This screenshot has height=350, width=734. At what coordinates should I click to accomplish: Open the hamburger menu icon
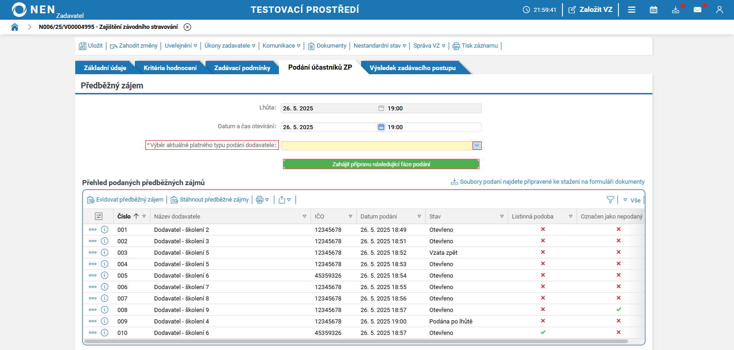click(632, 10)
